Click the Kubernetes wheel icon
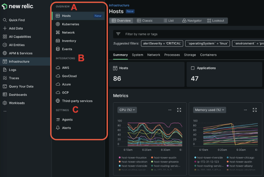This screenshot has width=264, height=177. (x=58, y=24)
